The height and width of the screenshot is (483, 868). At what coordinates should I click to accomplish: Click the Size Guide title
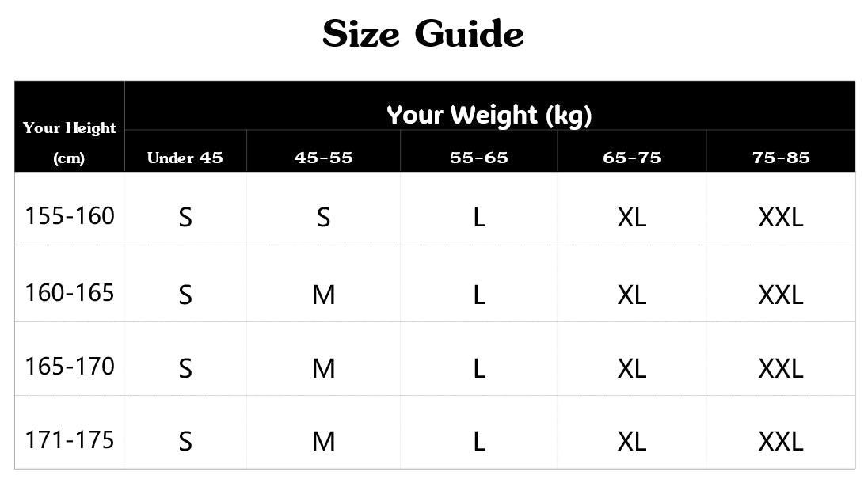tap(423, 34)
